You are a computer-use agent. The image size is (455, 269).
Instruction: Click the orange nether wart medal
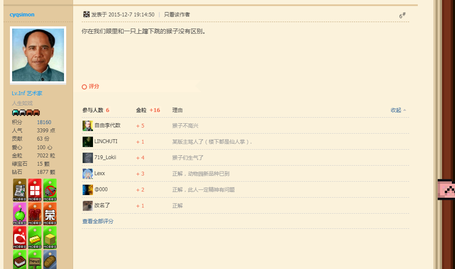[x=35, y=214]
